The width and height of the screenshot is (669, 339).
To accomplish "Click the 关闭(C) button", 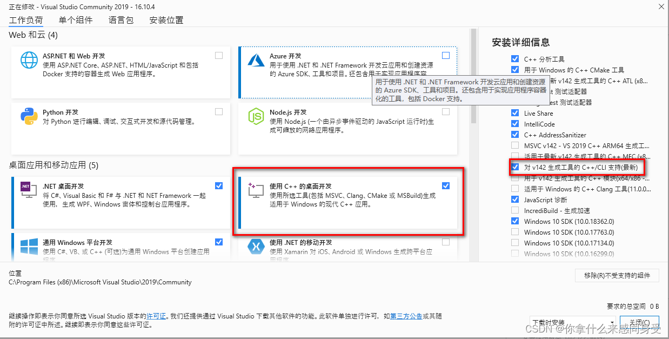I will click(639, 322).
